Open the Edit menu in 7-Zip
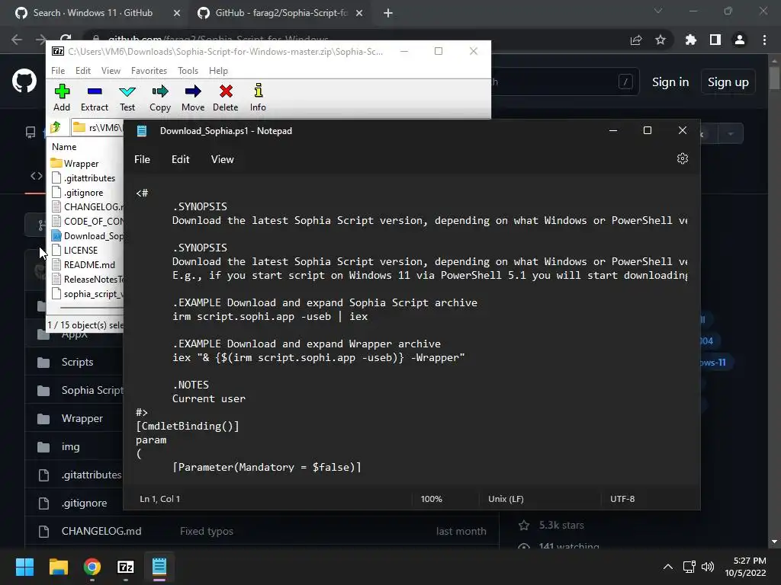Viewport: 781px width, 585px height. point(82,71)
